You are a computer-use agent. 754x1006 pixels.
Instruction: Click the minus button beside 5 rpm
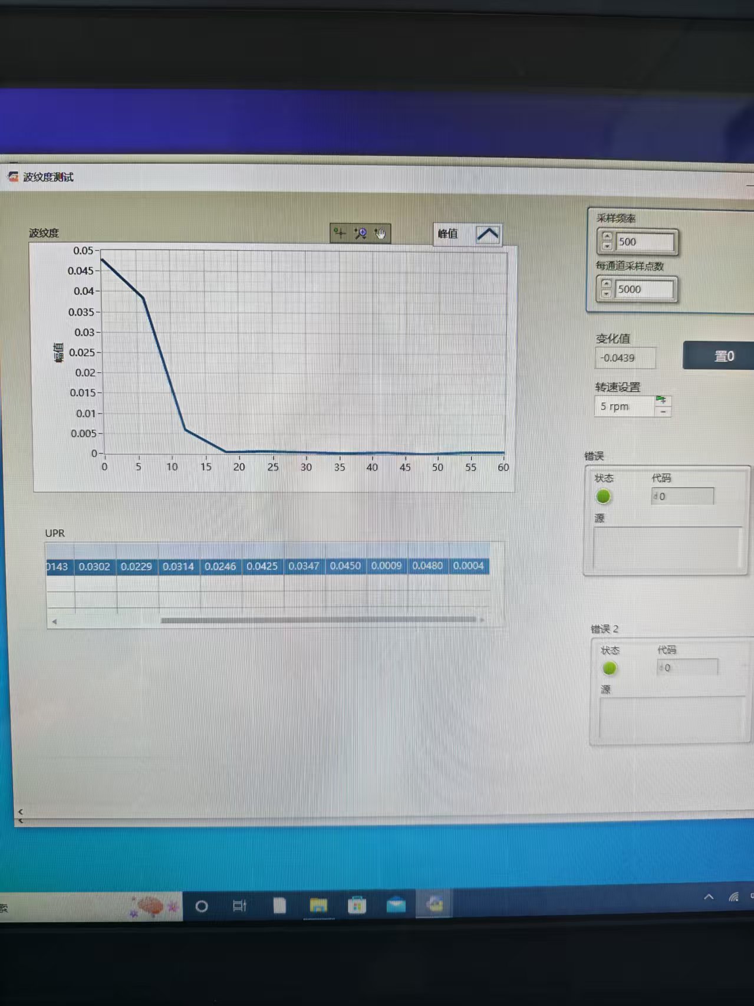[x=663, y=412]
